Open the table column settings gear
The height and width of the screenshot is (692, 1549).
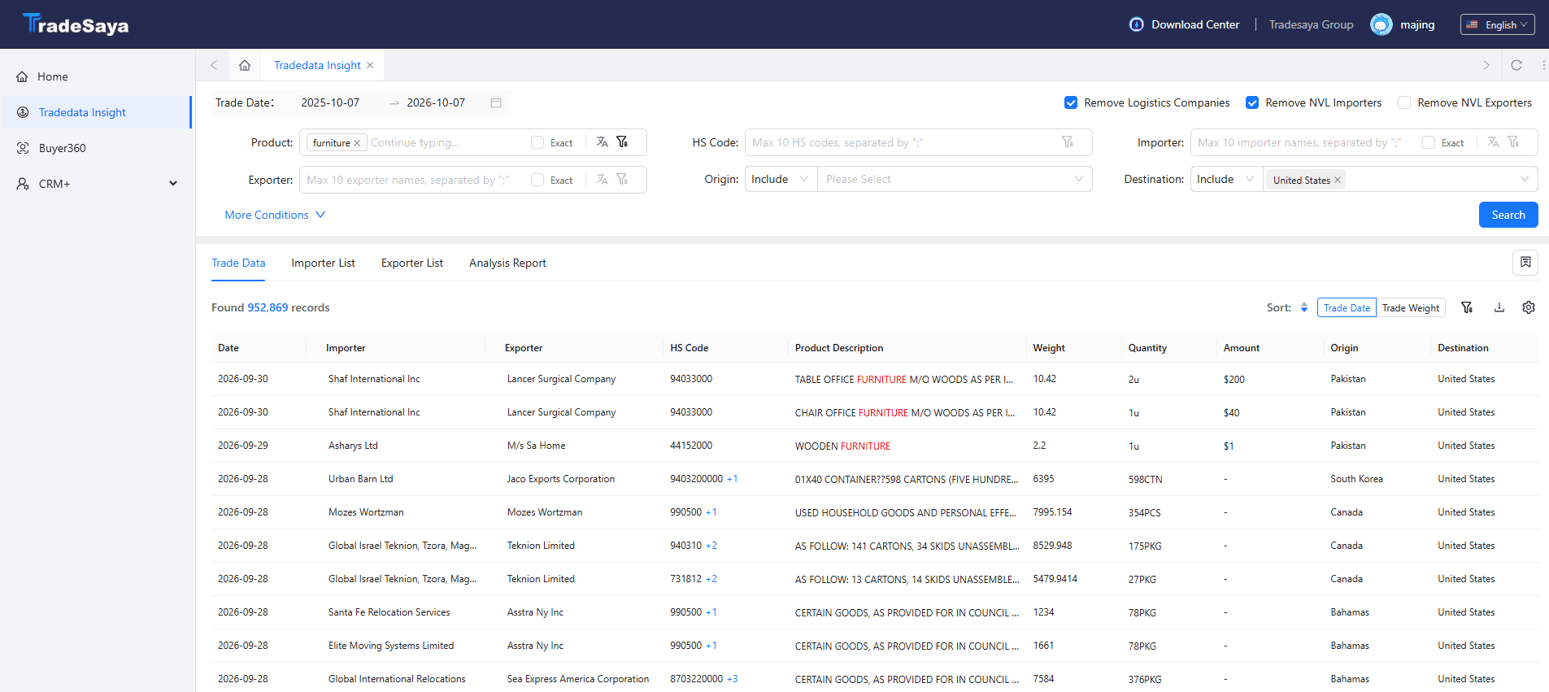tap(1529, 307)
